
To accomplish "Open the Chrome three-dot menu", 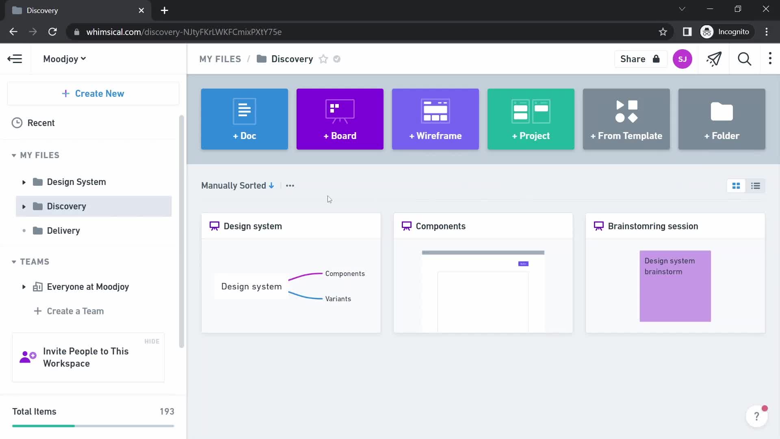I will point(767,32).
